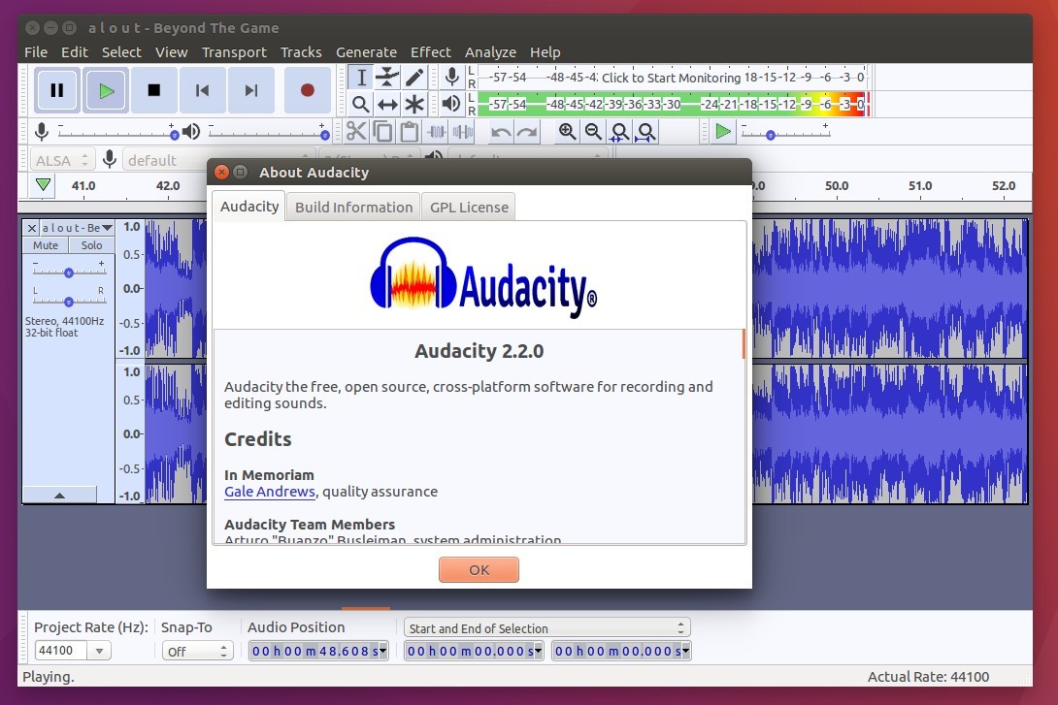The height and width of the screenshot is (705, 1058).
Task: Switch to GPL License tab
Action: click(469, 207)
